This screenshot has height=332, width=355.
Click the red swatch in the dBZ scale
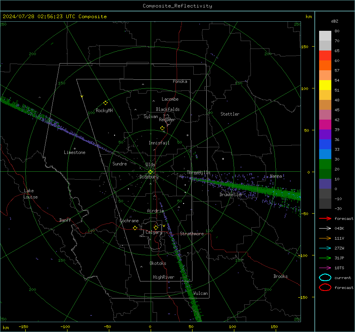coord(325,56)
